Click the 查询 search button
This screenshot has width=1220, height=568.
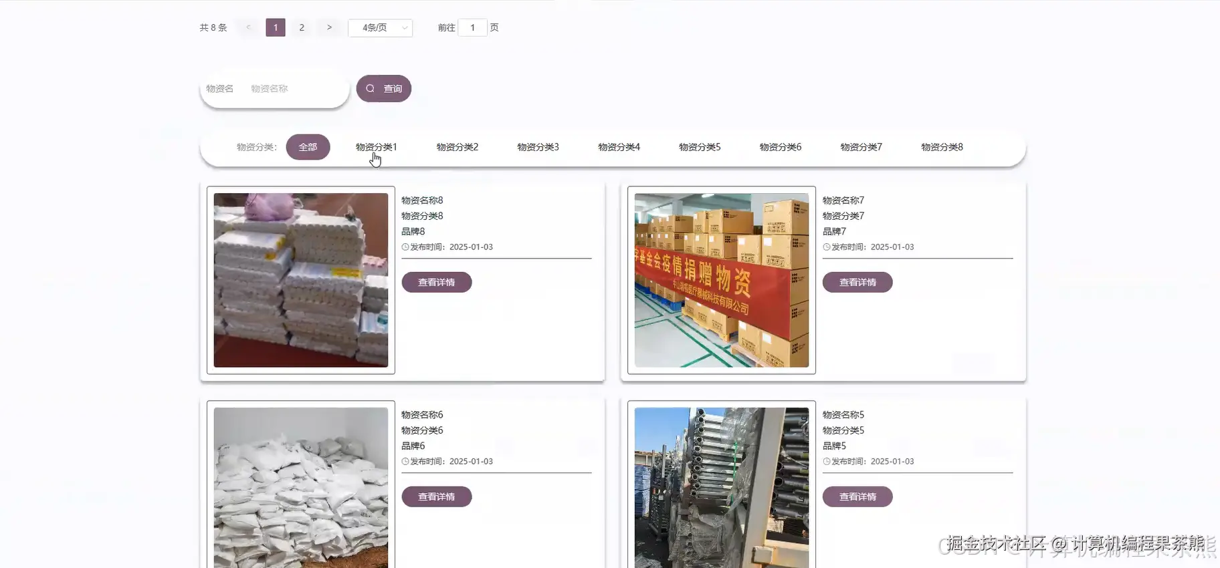point(383,88)
